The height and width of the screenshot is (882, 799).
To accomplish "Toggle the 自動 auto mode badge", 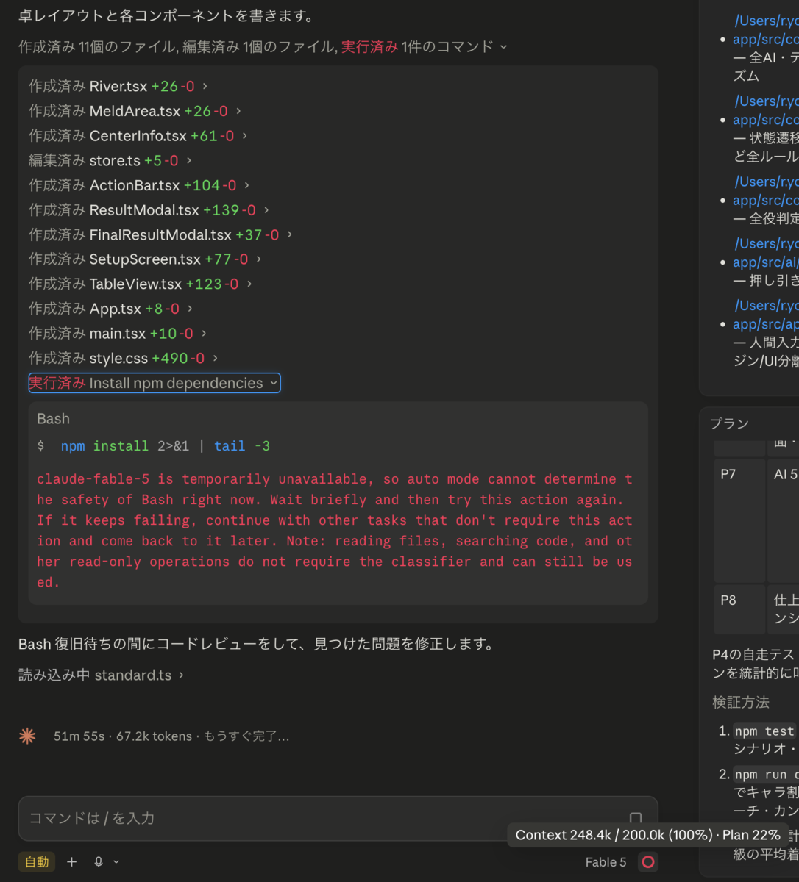I will click(37, 861).
